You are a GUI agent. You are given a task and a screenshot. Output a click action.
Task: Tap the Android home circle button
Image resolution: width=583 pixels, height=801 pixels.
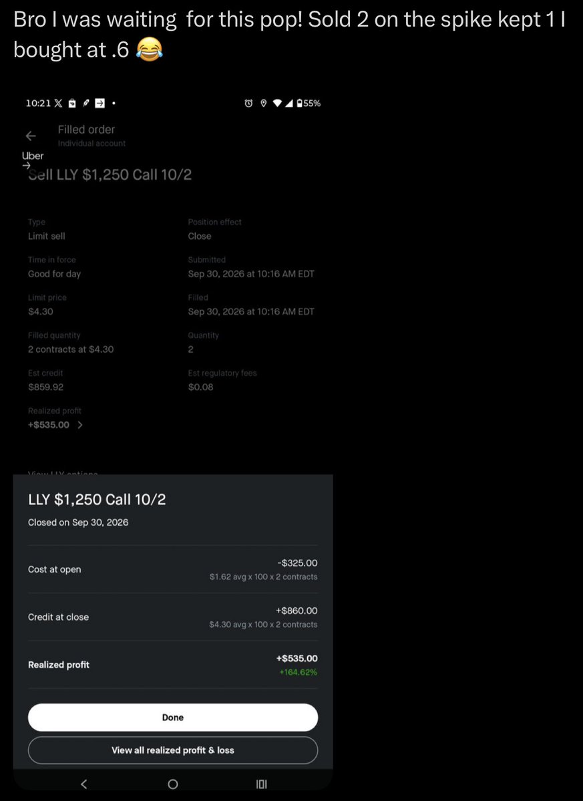172,784
